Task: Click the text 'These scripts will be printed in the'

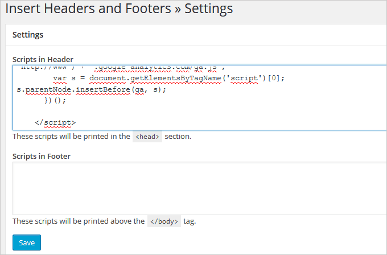Action: tap(71, 136)
